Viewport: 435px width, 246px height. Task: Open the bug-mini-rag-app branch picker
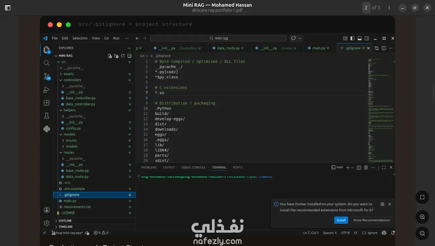(67, 233)
